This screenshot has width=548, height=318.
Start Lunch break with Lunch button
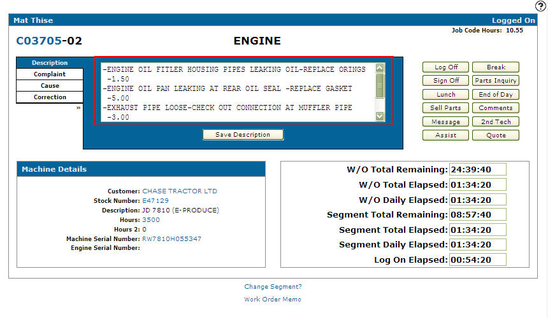[x=445, y=95]
